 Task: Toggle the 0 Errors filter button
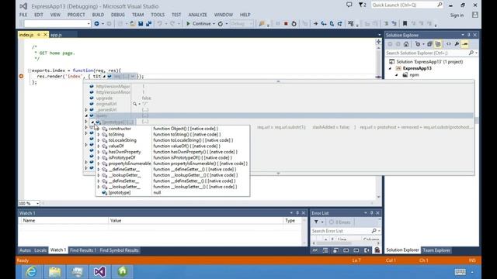pyautogui.click(x=339, y=222)
